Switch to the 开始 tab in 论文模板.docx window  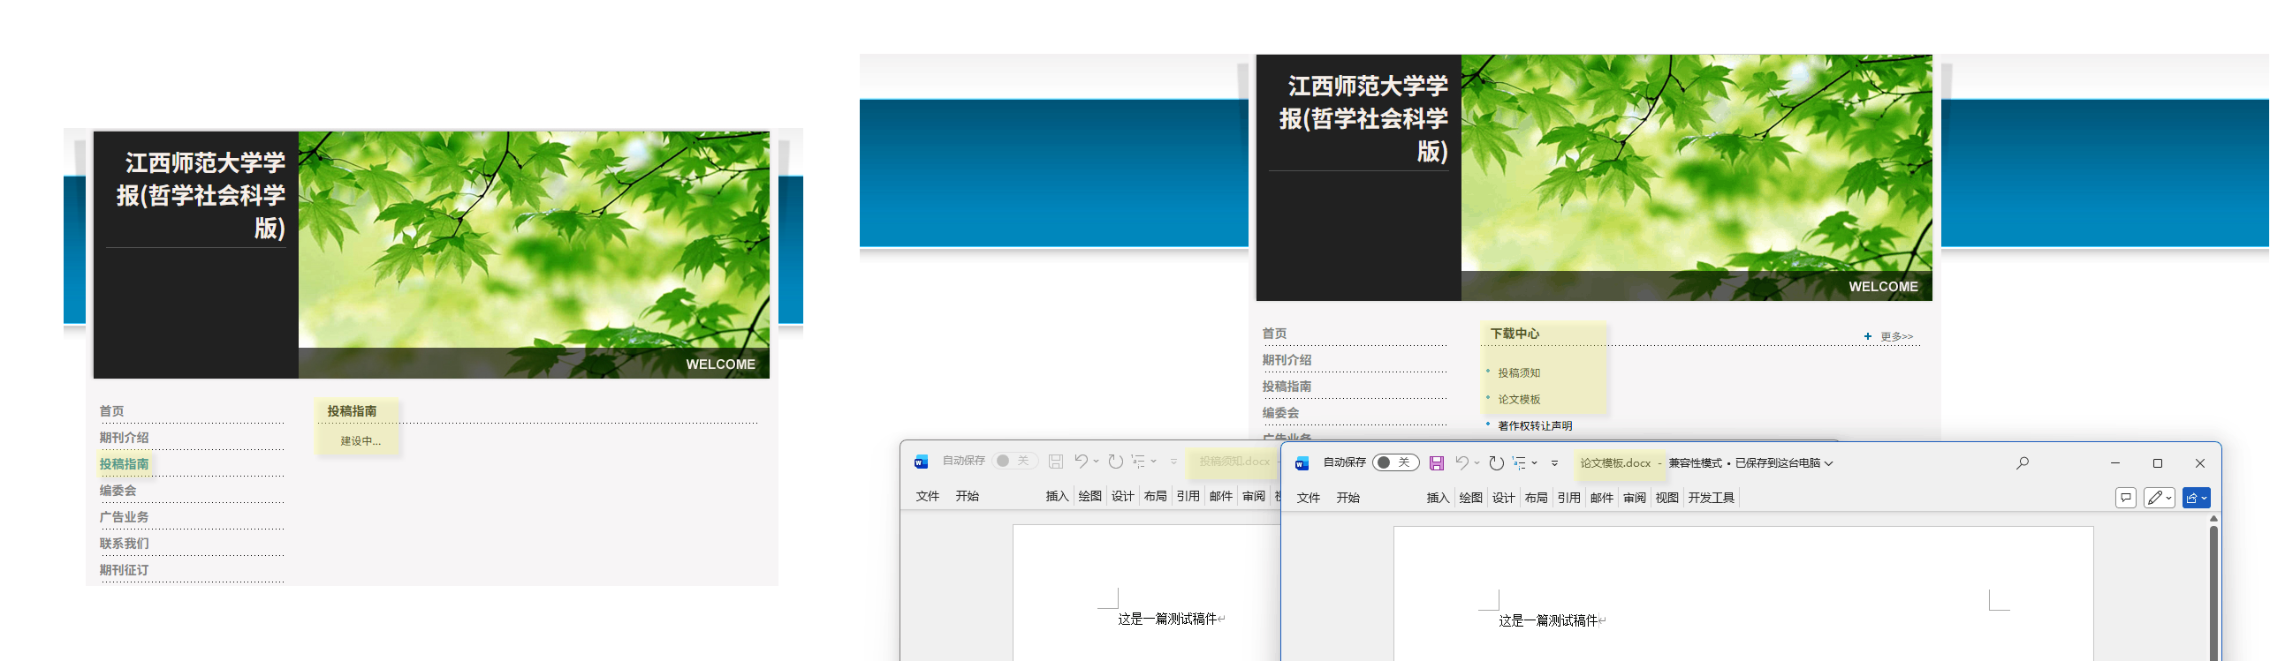[1348, 498]
